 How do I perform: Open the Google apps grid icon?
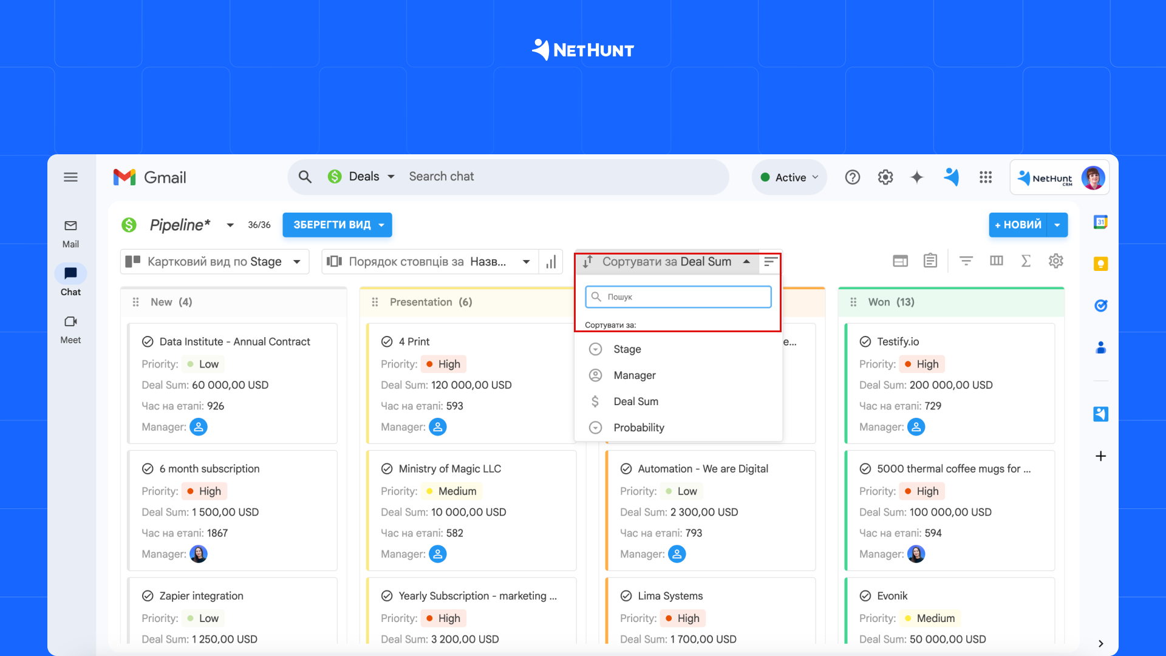tap(986, 177)
